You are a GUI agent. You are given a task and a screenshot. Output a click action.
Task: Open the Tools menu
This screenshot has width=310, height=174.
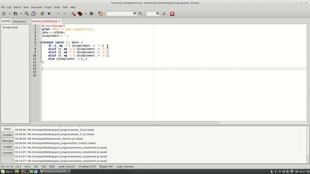(x=65, y=7)
